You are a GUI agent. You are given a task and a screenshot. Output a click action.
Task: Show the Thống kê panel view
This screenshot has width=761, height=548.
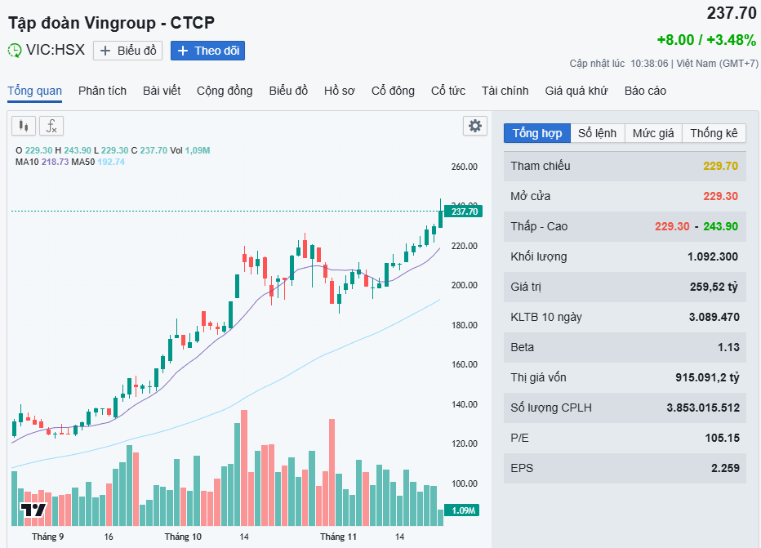tap(714, 133)
